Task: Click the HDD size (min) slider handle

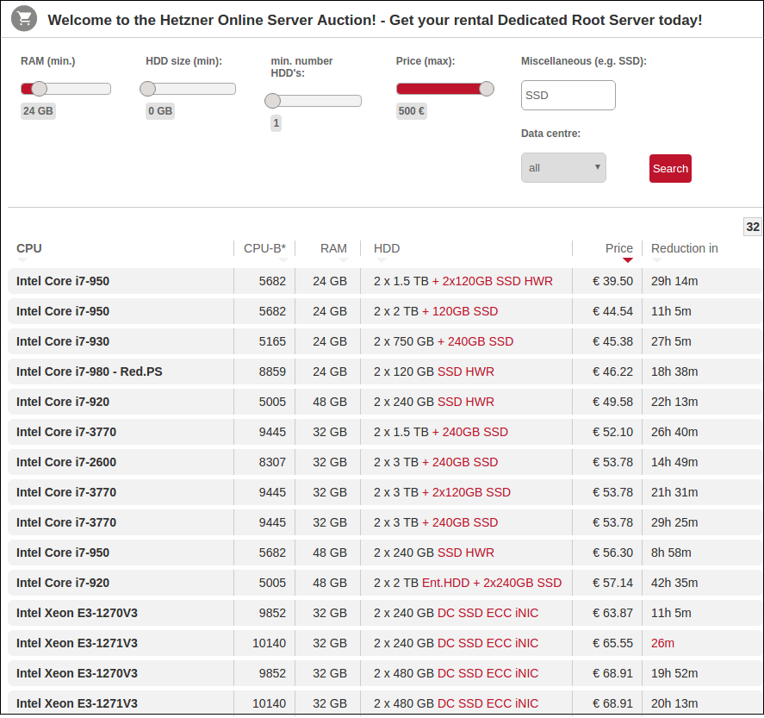Action: click(147, 89)
